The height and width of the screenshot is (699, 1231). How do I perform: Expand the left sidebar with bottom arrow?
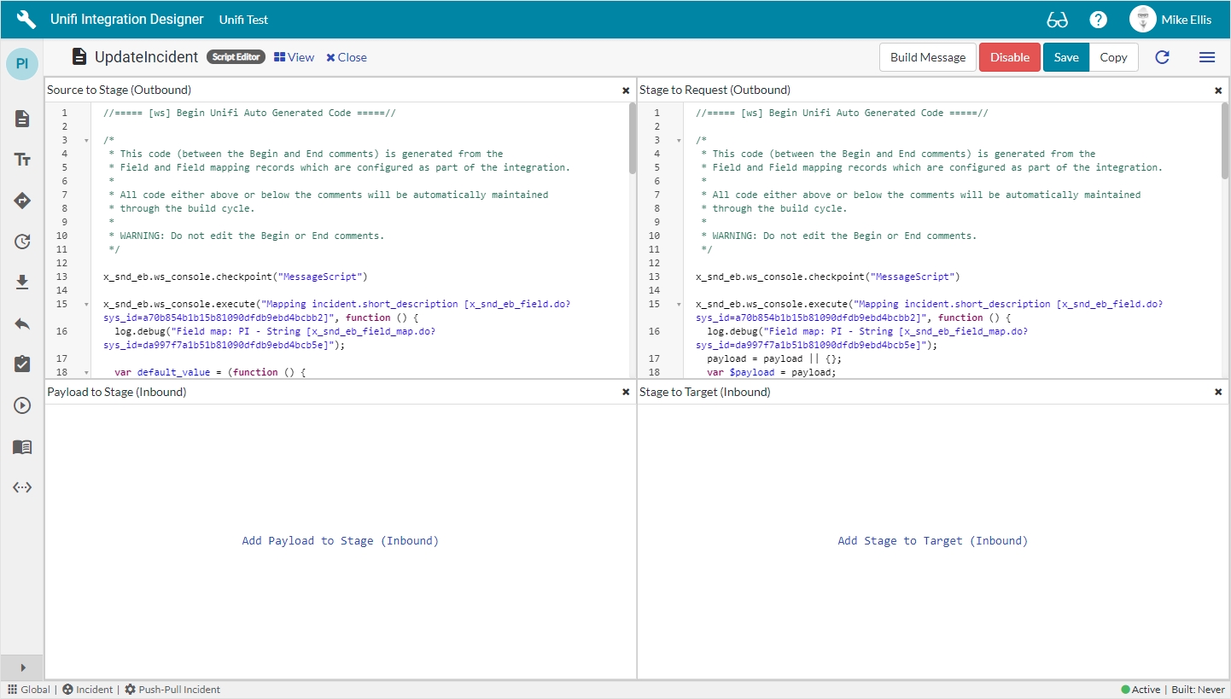(22, 667)
